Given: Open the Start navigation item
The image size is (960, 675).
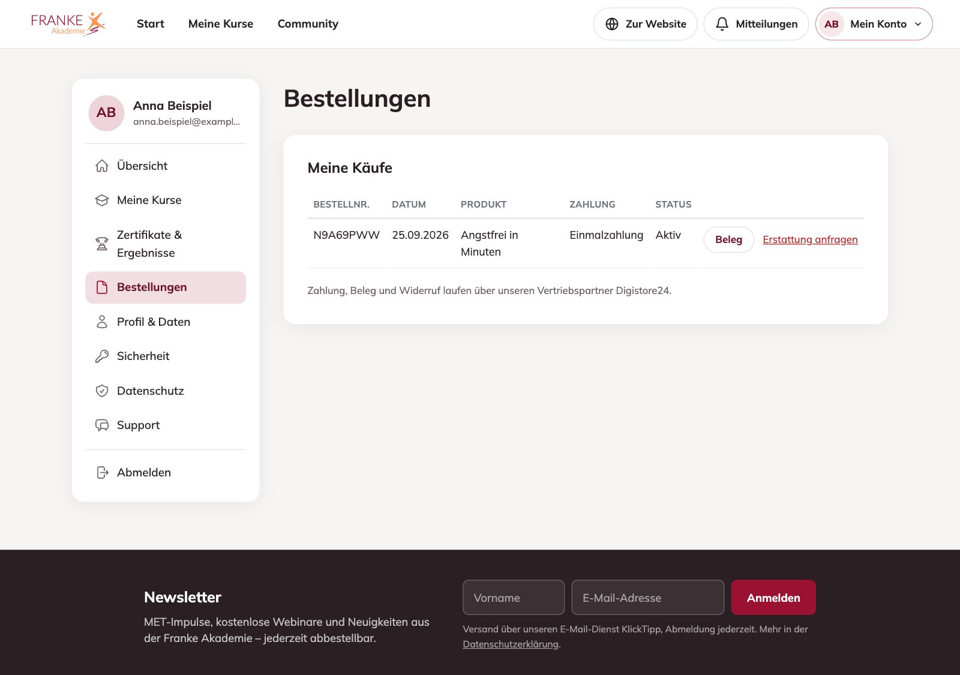Looking at the screenshot, I should click(x=151, y=24).
